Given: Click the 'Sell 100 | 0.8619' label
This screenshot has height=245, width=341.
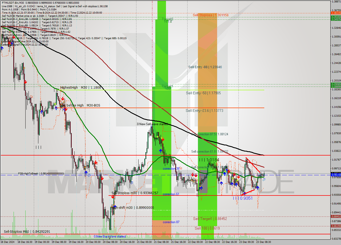Looking at the screenshot, I should tap(207, 228).
